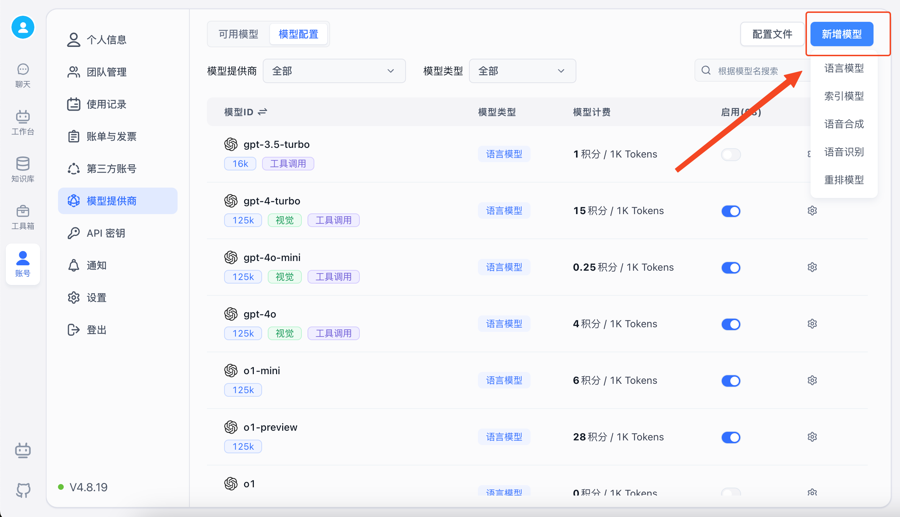The image size is (900, 517).
Task: Click the 配置文件 button
Action: point(772,34)
